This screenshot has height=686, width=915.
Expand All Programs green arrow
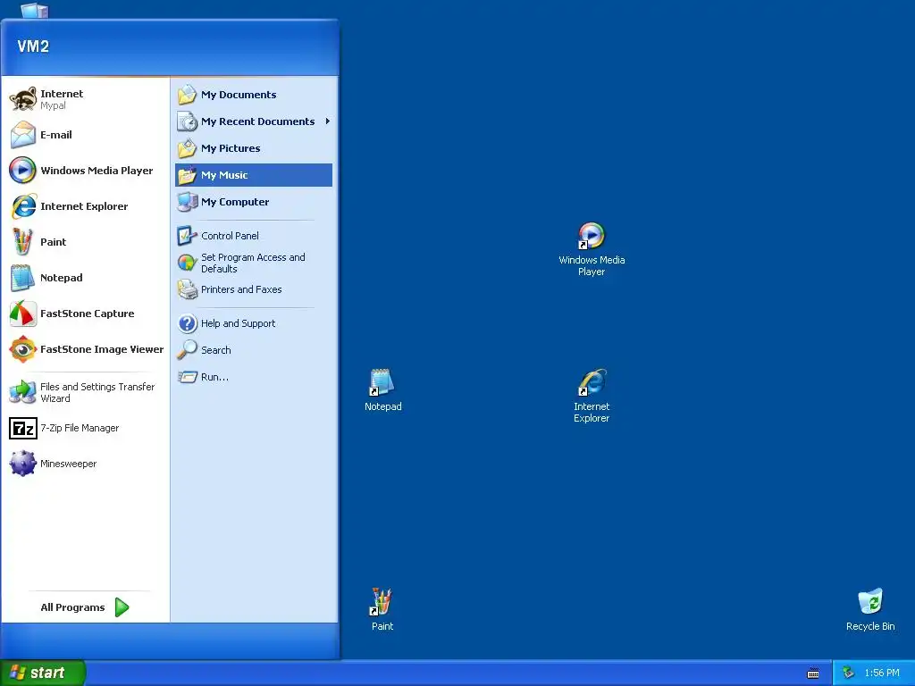pyautogui.click(x=122, y=607)
